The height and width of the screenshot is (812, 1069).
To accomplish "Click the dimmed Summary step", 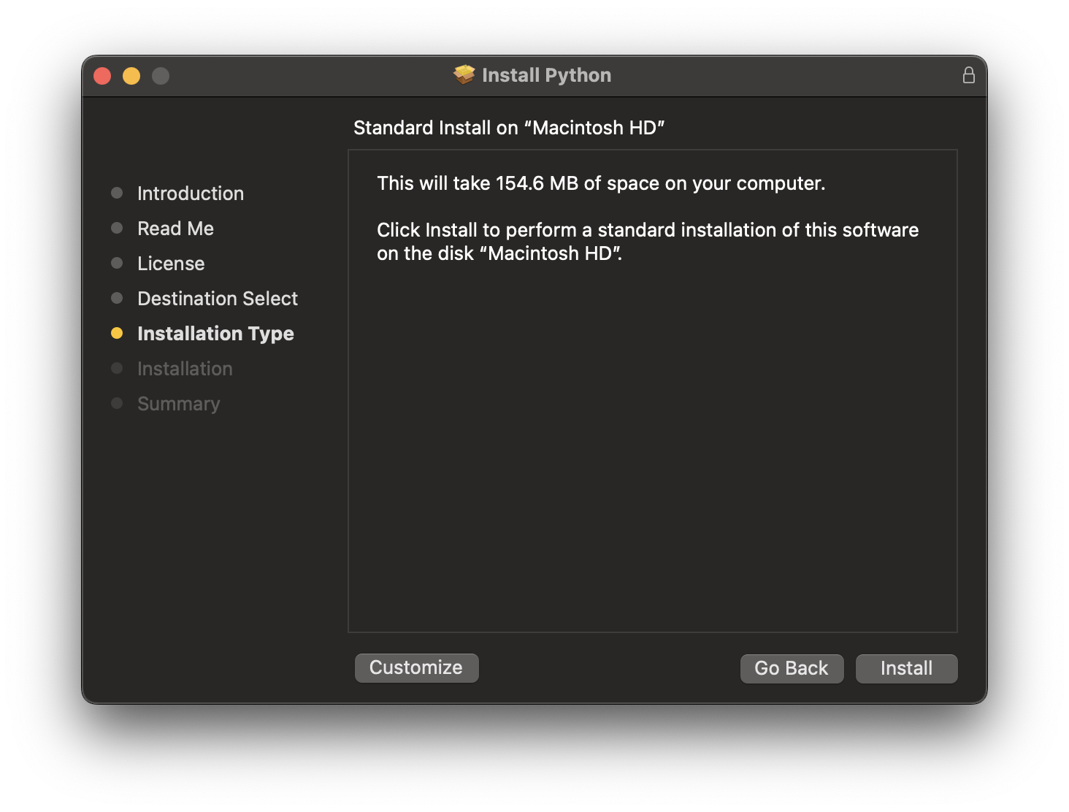I will (x=178, y=404).
